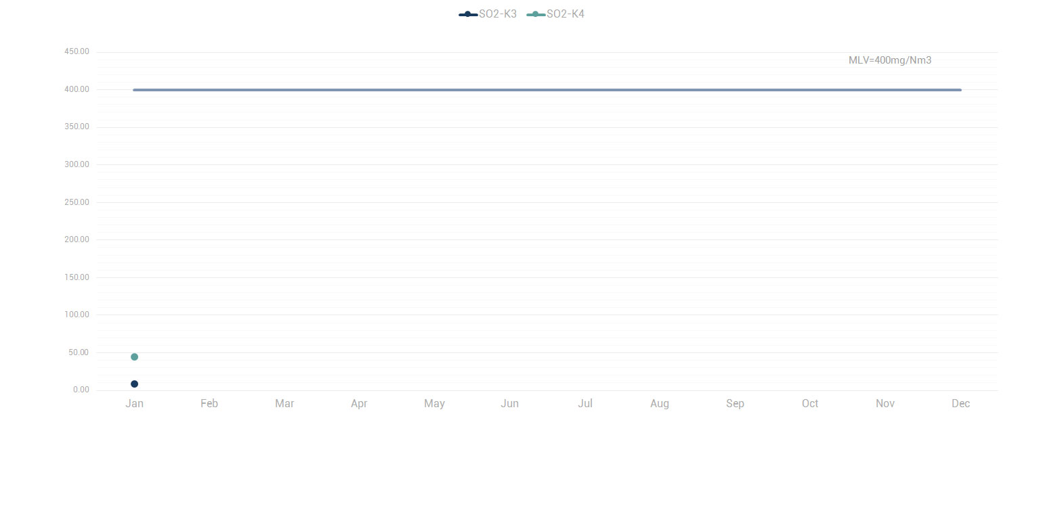Toggle the SO2-K4 legend marker
Screen dimensions: 1041x508
tap(535, 14)
